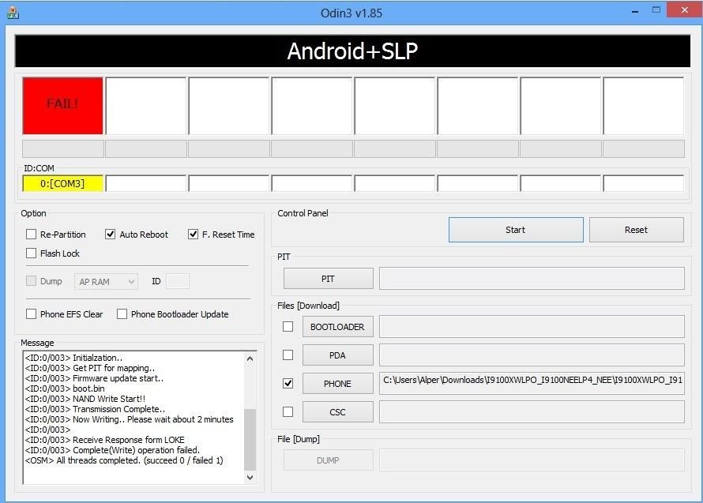Check the box next to PDA
The image size is (703, 503).
[288, 355]
